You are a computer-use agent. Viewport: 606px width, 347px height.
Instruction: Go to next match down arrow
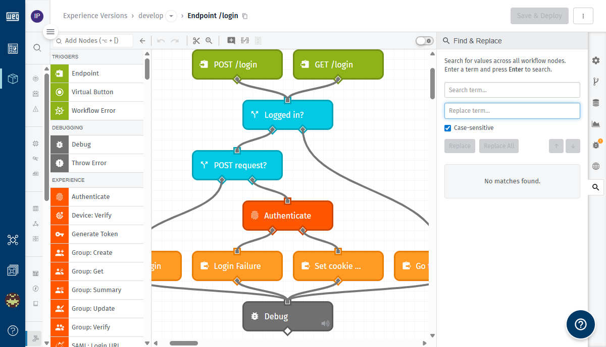click(573, 146)
